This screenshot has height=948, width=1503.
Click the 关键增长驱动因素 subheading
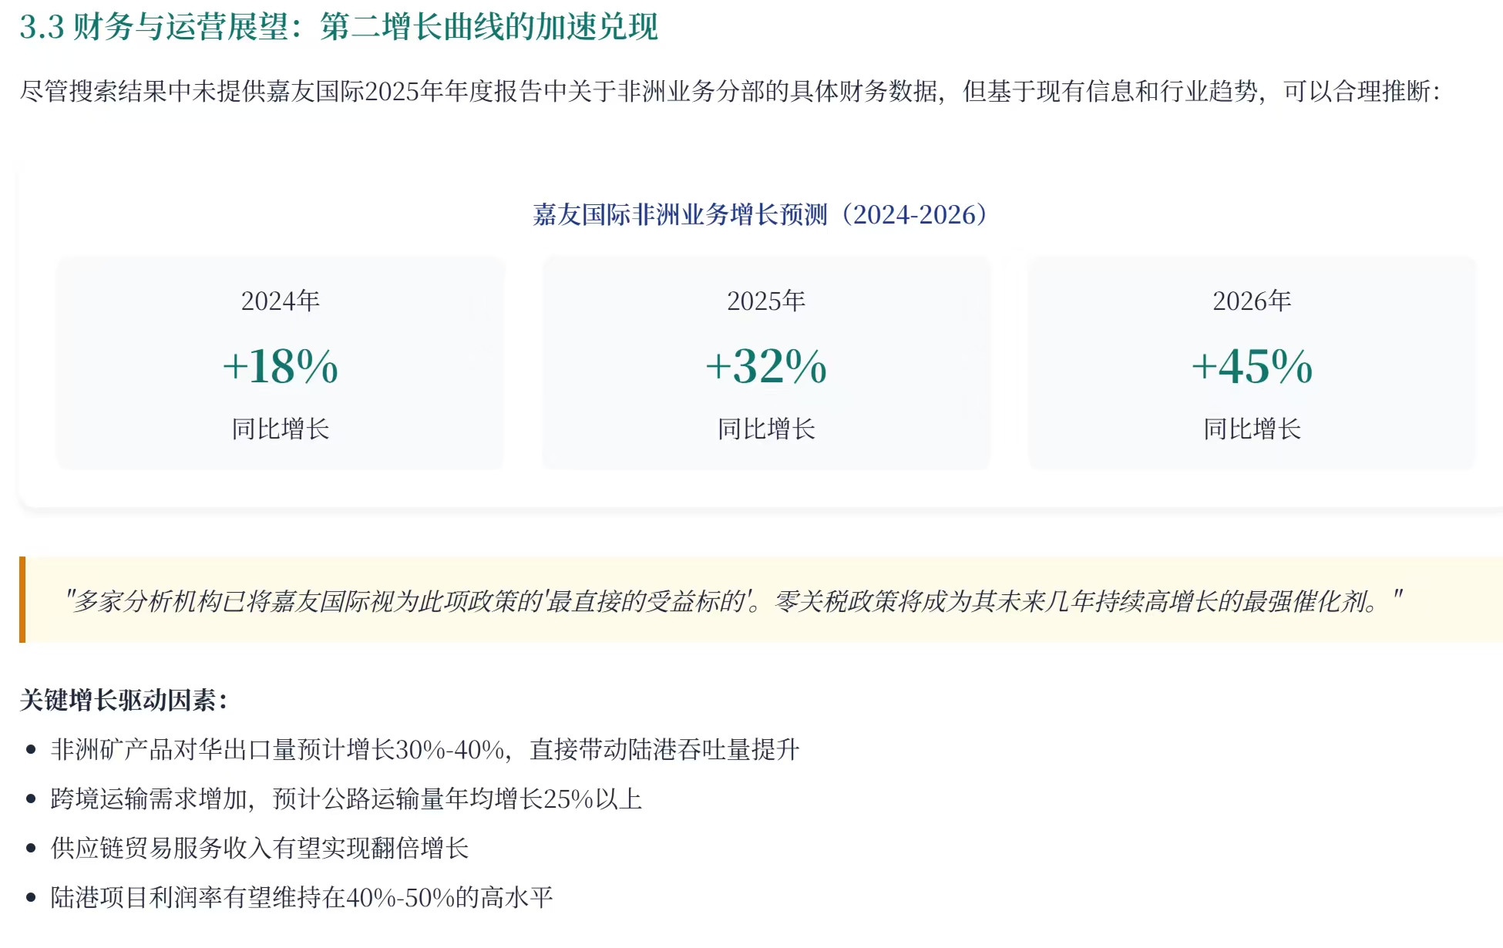tap(123, 701)
